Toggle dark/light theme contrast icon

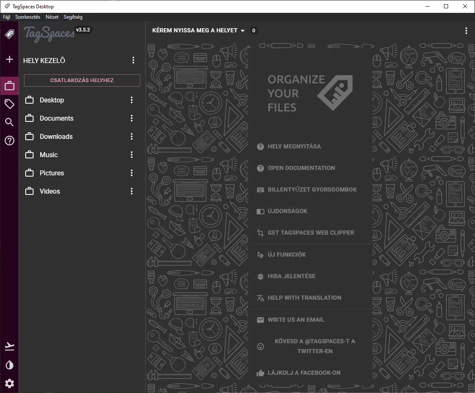click(x=10, y=365)
